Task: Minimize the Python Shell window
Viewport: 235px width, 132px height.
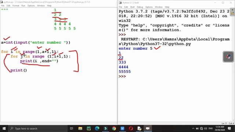Action: click(215, 3)
